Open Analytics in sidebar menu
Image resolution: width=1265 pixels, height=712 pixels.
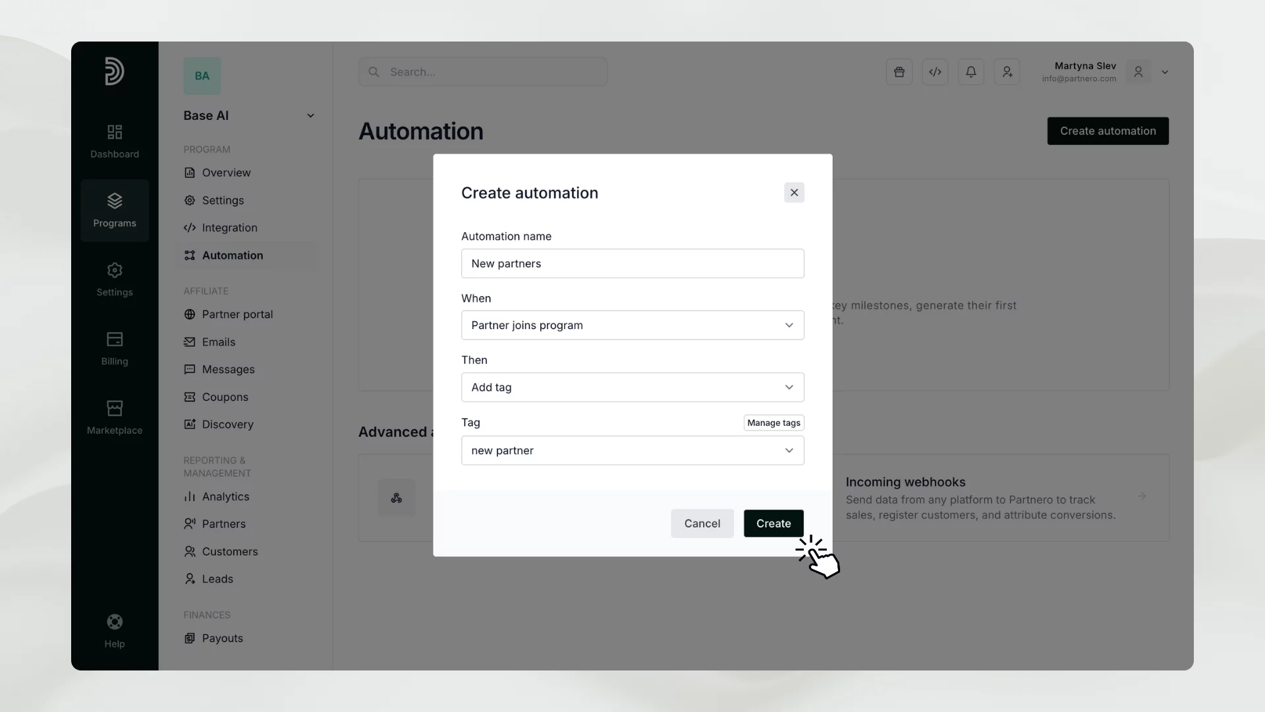(225, 496)
